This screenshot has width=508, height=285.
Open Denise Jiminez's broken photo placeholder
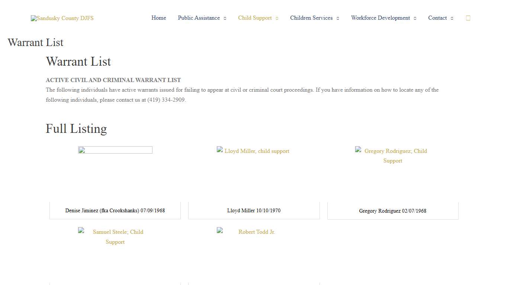click(115, 150)
